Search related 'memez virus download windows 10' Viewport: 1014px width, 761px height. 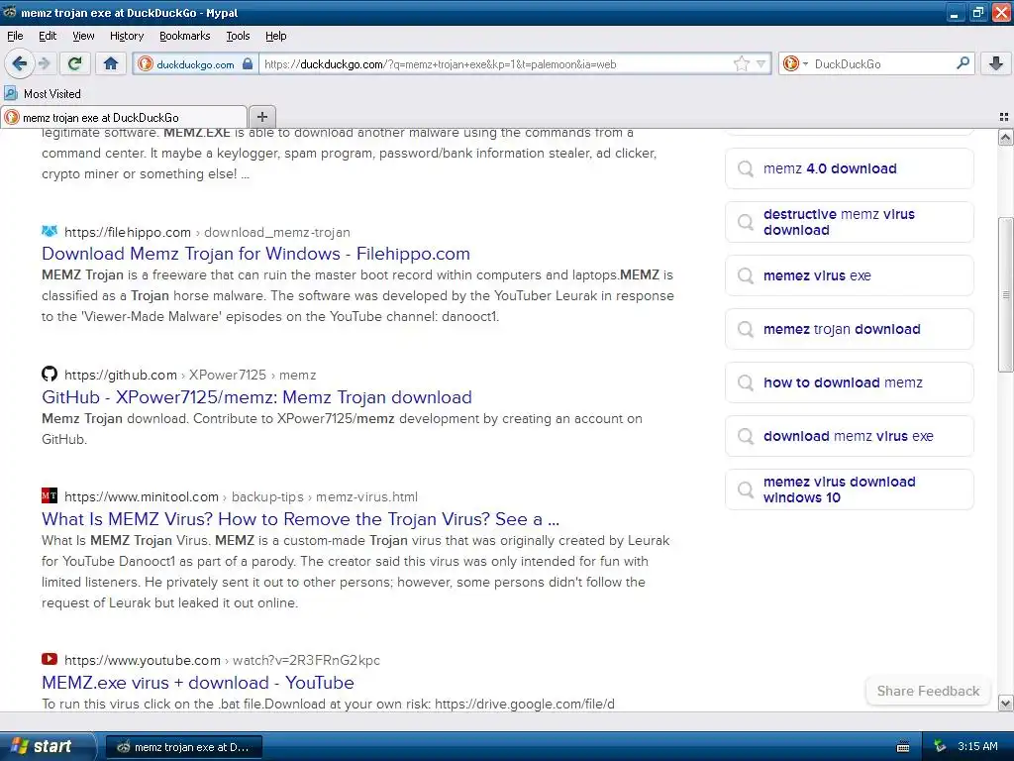click(849, 489)
